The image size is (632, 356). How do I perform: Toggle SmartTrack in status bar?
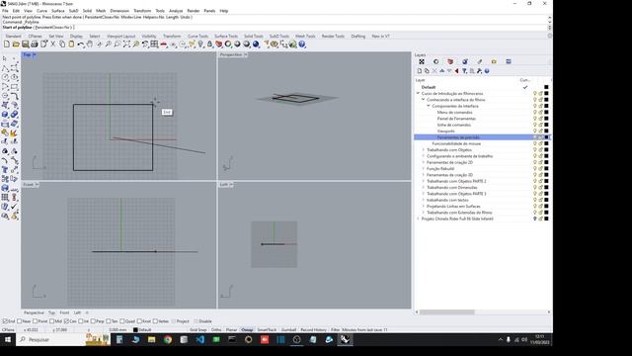pyautogui.click(x=267, y=329)
